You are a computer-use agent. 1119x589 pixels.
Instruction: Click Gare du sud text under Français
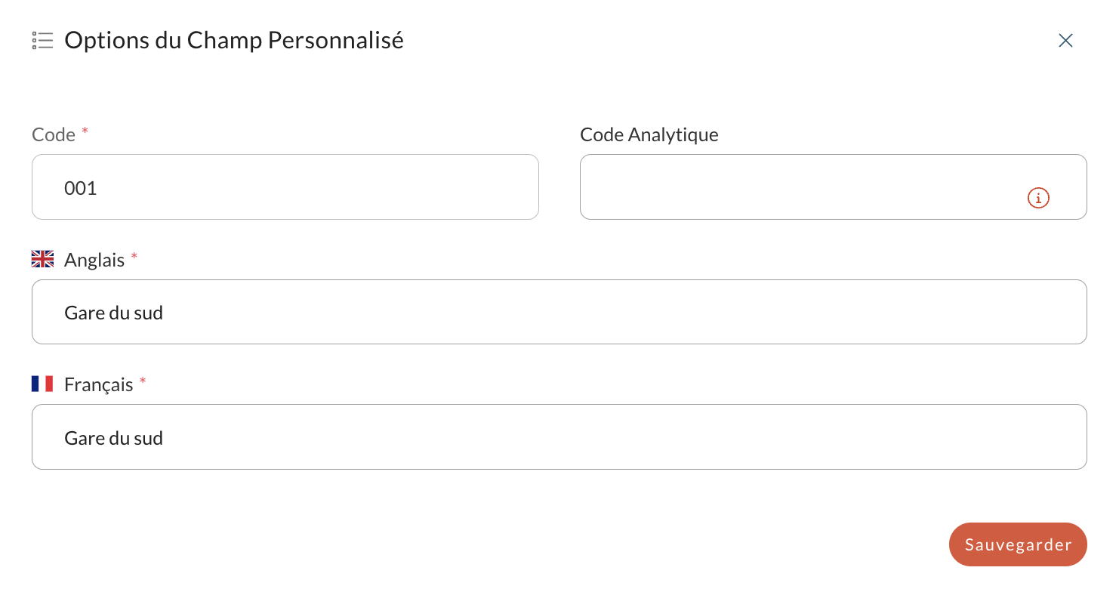(114, 438)
